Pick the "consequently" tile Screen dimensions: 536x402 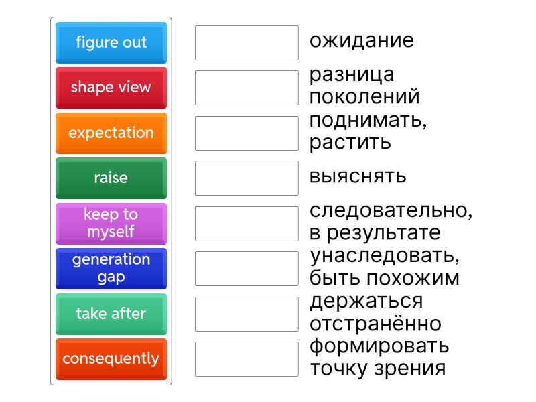[111, 358]
